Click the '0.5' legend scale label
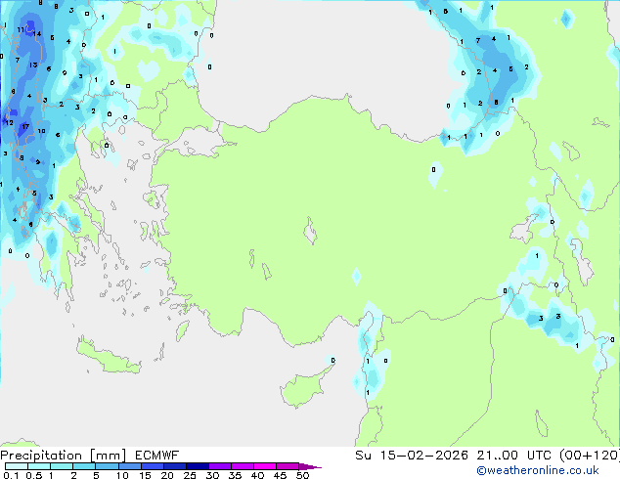620x479 pixels. pyautogui.click(x=34, y=475)
